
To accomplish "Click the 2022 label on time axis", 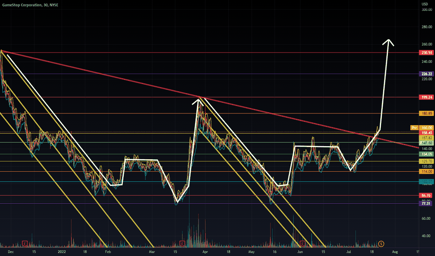I will 62,252.
